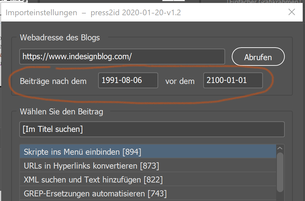Click the post list scrollbar thumb
Screen dimensions: 305x201
(x=280, y=172)
